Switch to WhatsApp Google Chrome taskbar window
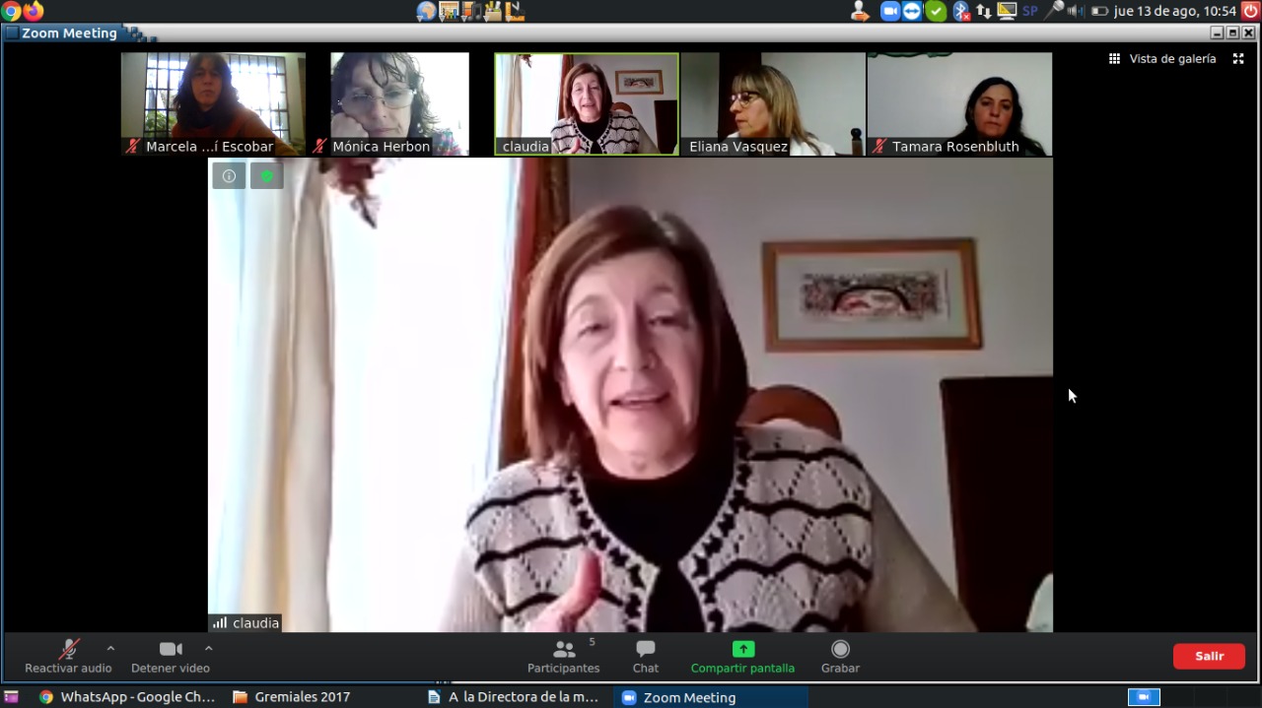The width and height of the screenshot is (1262, 708). [126, 697]
